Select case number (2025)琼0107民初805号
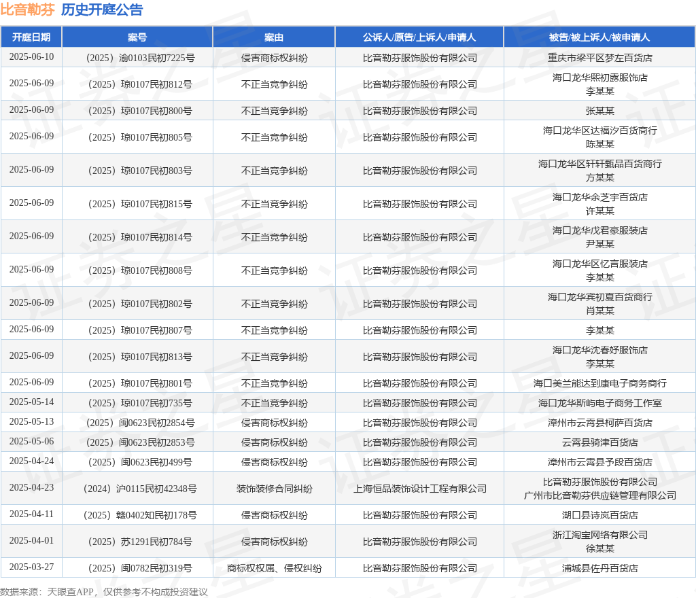Image resolution: width=696 pixels, height=598 pixels. click(140, 137)
